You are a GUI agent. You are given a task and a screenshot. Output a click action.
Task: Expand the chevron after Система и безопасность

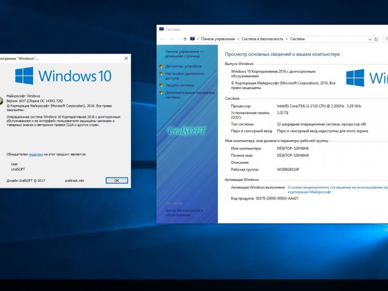(287, 39)
